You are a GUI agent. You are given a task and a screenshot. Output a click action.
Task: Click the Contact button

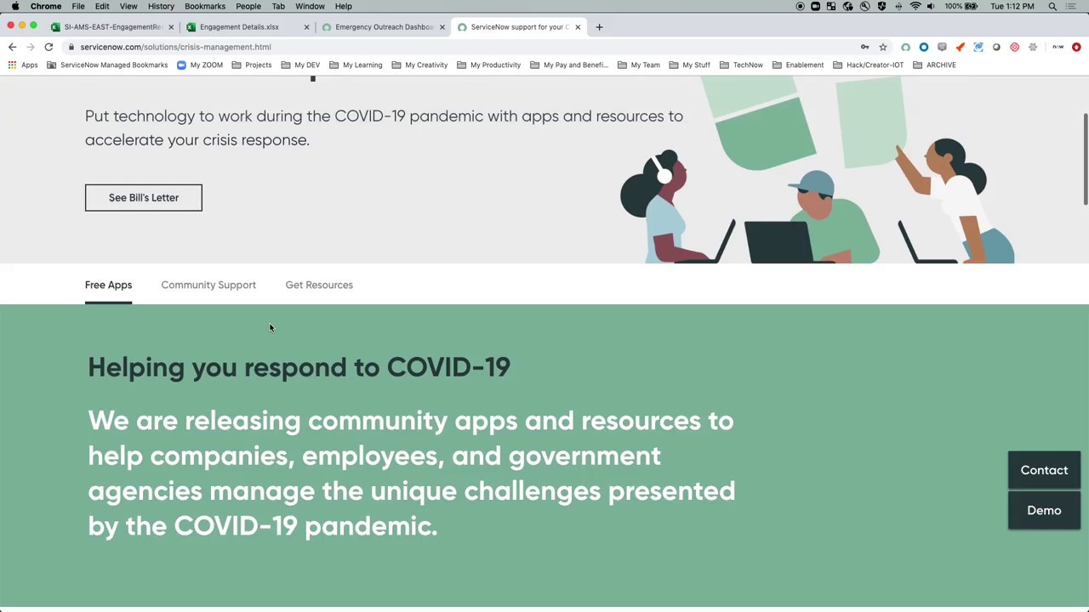[x=1044, y=470]
